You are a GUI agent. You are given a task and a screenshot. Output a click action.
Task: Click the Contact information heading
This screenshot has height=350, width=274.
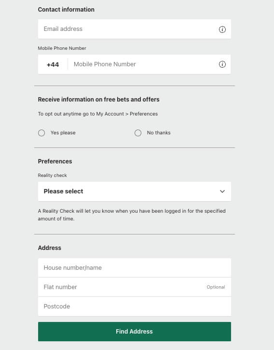66,10
